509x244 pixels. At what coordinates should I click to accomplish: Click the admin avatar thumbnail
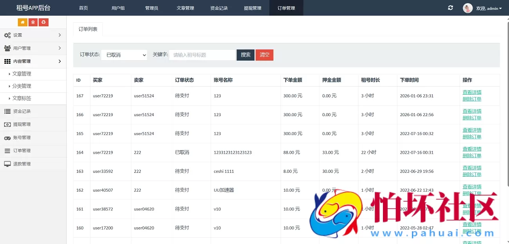[x=467, y=8]
